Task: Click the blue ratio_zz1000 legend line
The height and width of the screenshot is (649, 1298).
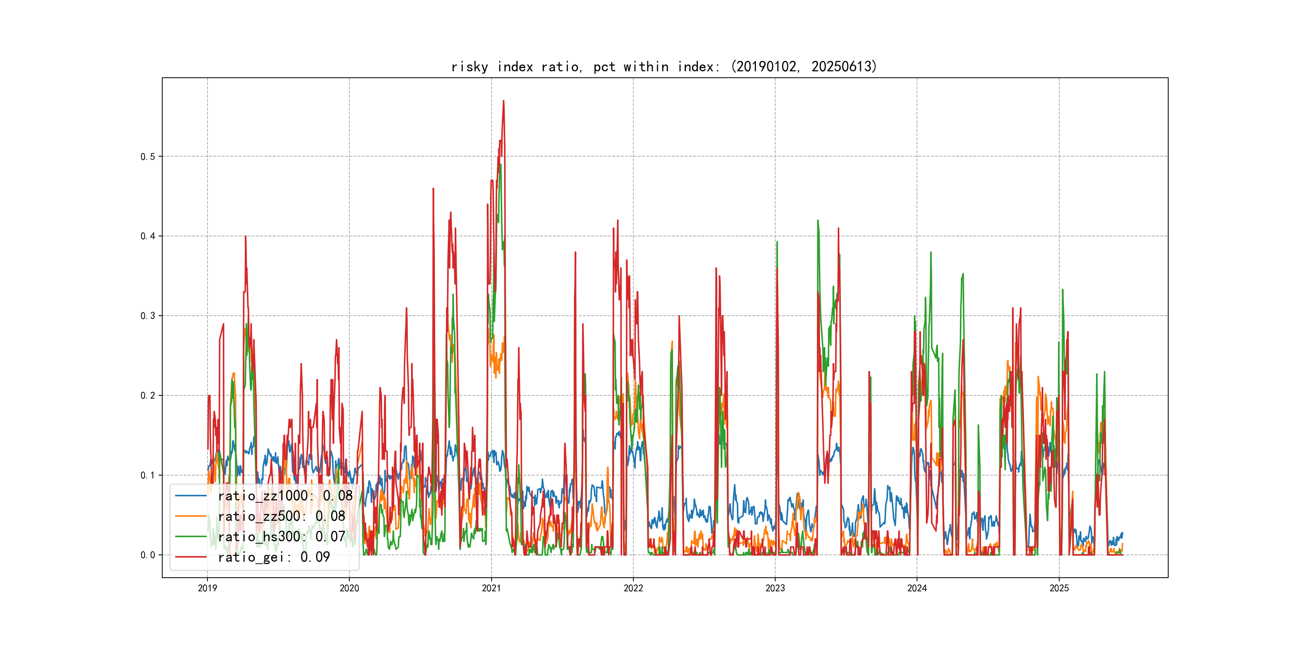Action: click(x=190, y=496)
